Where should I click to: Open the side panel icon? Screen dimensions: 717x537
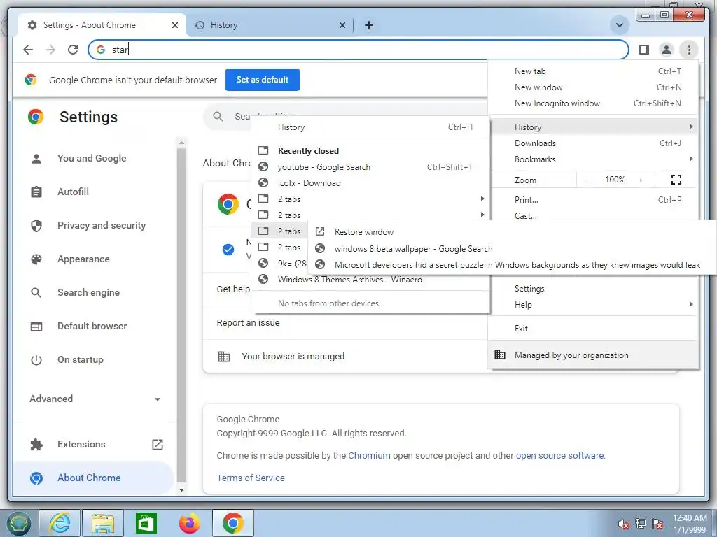click(x=644, y=50)
